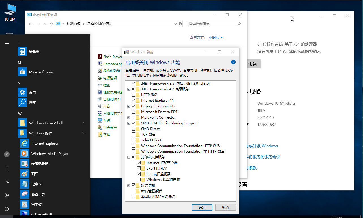
Task: Open Sound (声音) control panel item
Action: (x=104, y=106)
